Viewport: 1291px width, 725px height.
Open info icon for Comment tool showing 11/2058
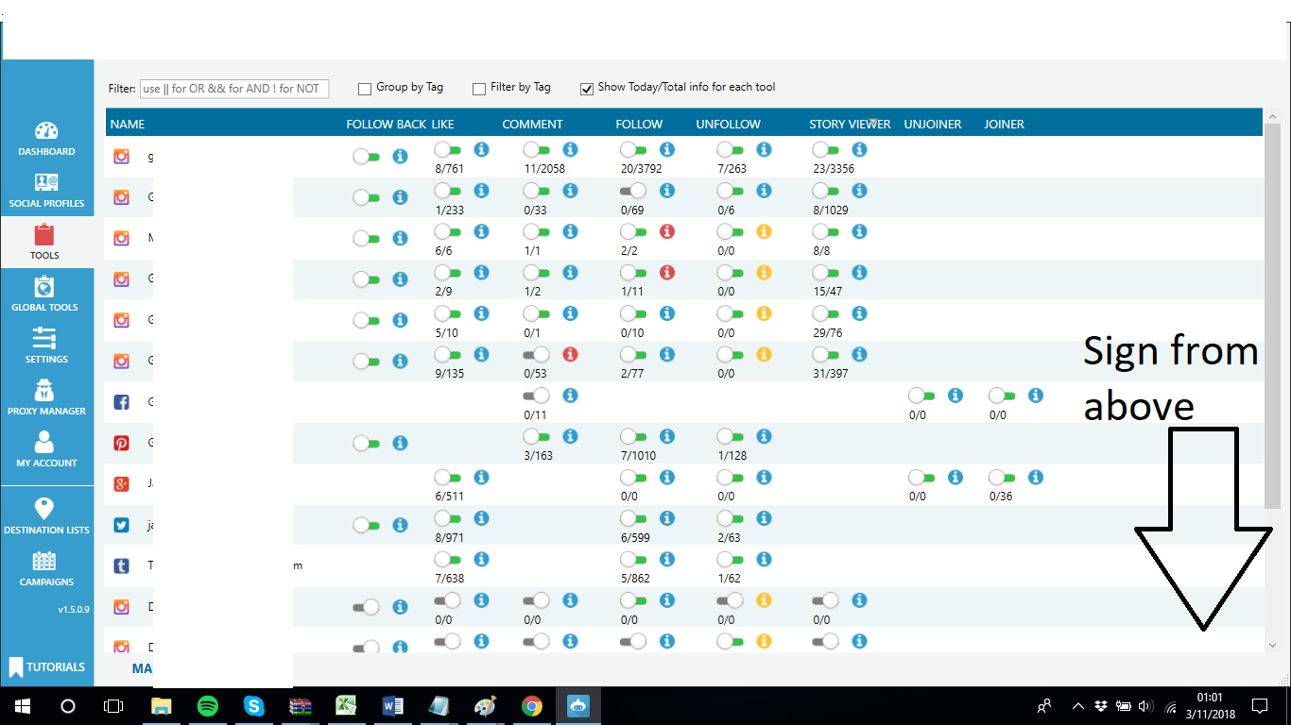pyautogui.click(x=570, y=149)
